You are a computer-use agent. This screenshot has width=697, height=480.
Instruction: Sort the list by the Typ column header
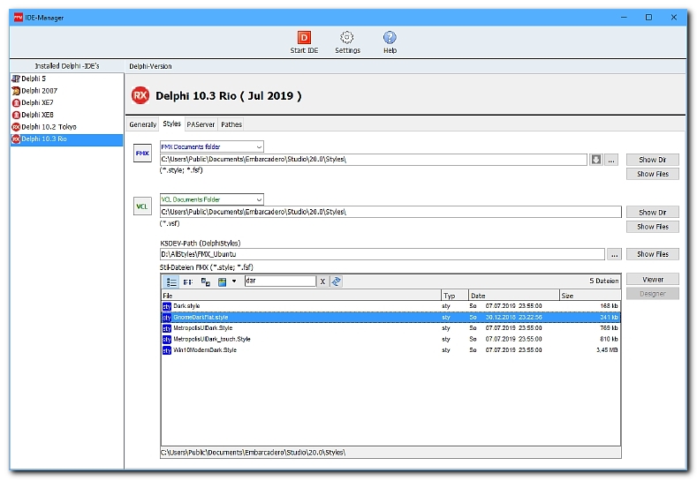pos(455,296)
